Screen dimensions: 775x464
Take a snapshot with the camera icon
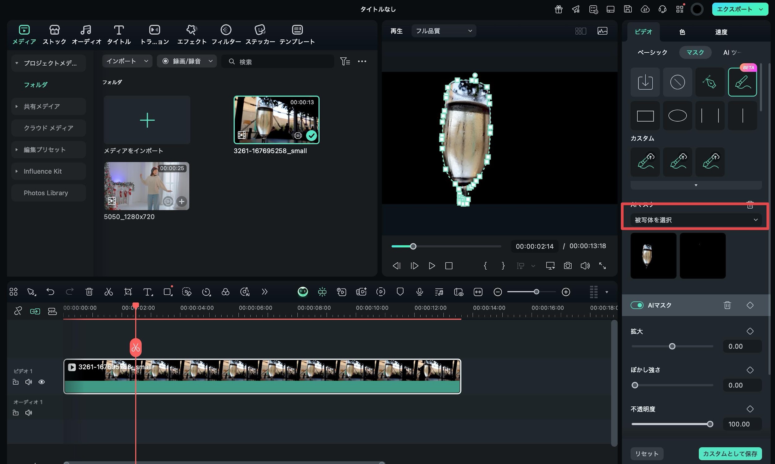(567, 266)
